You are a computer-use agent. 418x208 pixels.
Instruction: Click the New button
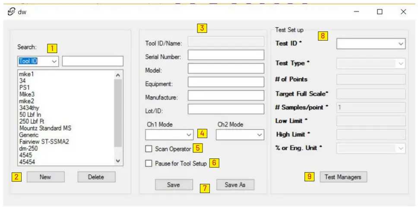click(x=45, y=177)
